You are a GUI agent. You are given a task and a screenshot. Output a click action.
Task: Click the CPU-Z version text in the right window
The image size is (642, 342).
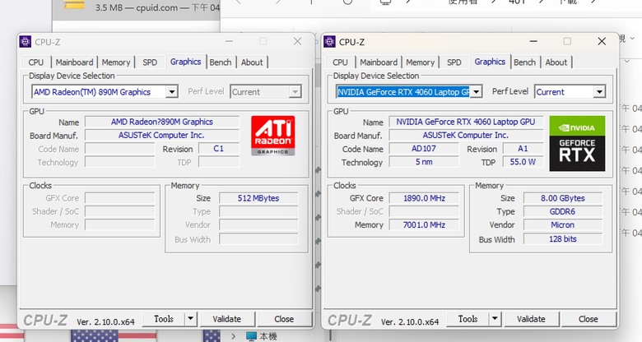click(410, 322)
